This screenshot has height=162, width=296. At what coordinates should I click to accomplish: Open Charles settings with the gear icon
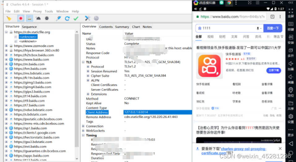(x=96, y=18)
